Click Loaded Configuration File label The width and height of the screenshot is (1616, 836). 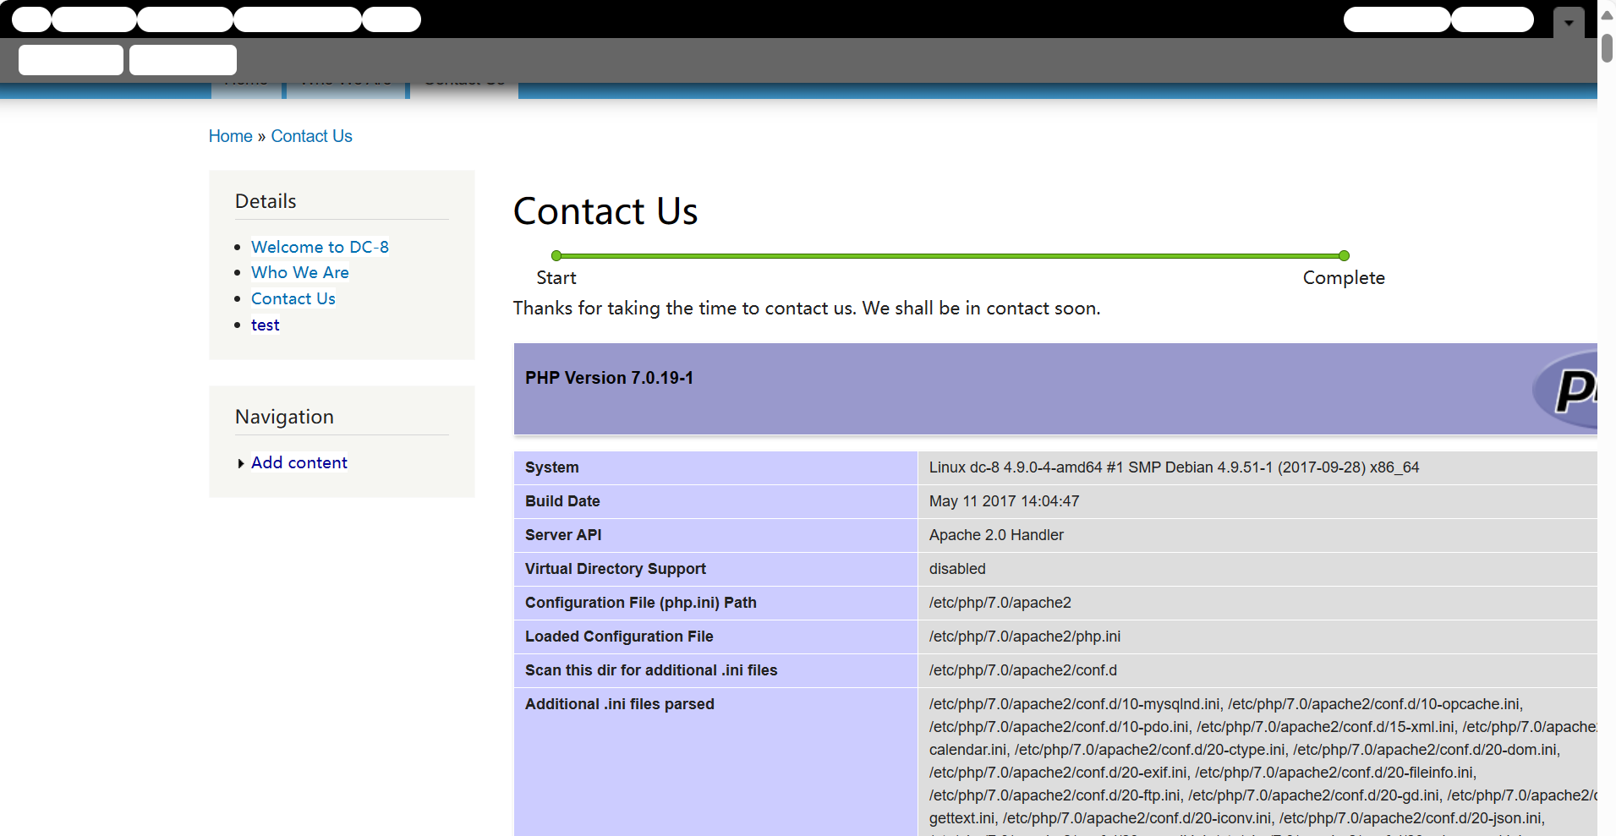619,637
